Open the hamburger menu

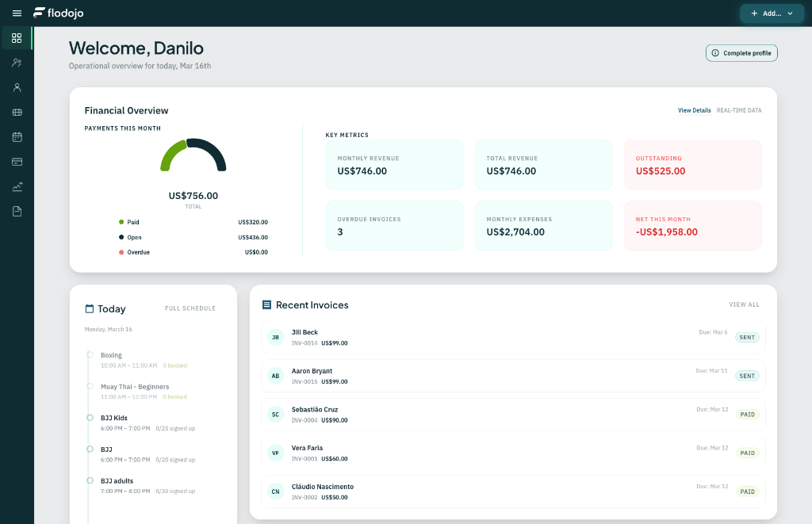pyautogui.click(x=17, y=13)
